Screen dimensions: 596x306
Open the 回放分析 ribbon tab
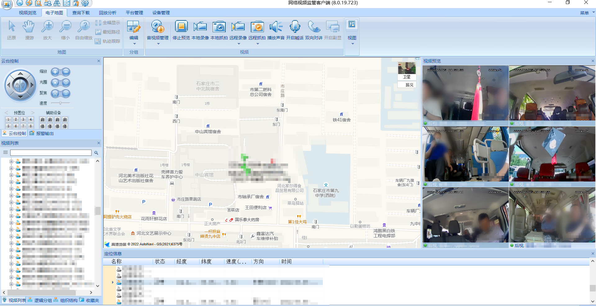click(107, 13)
